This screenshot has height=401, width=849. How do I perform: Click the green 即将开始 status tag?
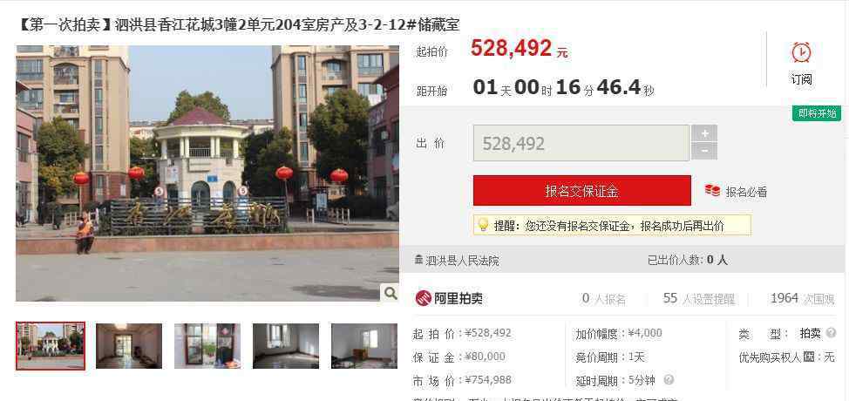(817, 113)
